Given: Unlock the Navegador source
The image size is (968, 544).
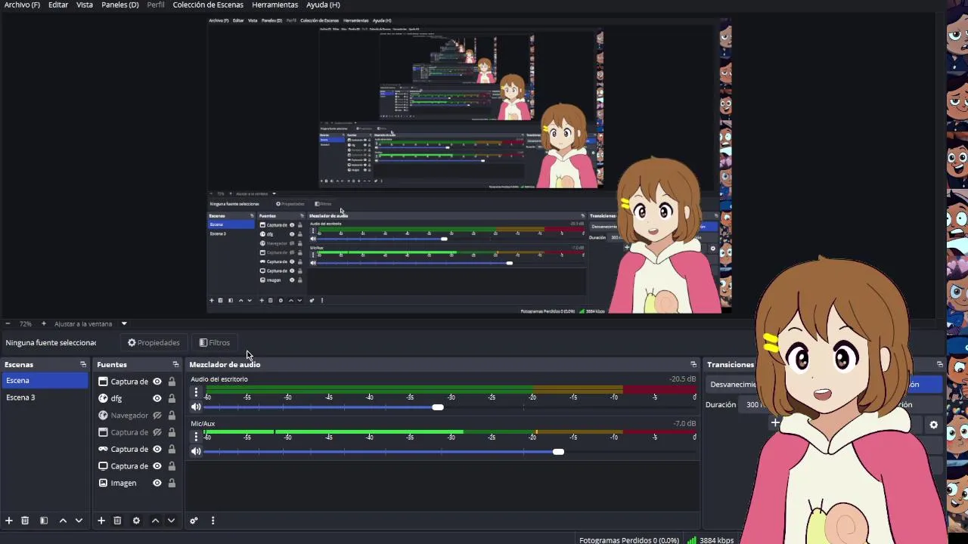Looking at the screenshot, I should [172, 416].
